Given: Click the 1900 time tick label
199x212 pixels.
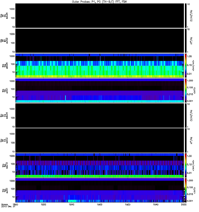Looking at the screenshot, I should pyautogui.click(x=99, y=204).
